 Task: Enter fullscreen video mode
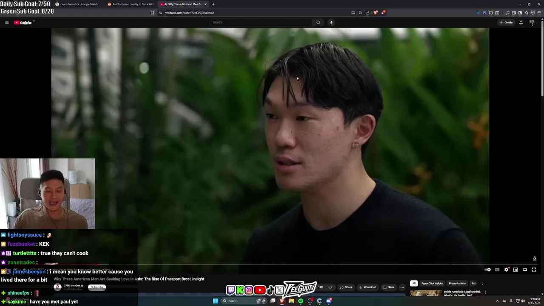coord(534,269)
